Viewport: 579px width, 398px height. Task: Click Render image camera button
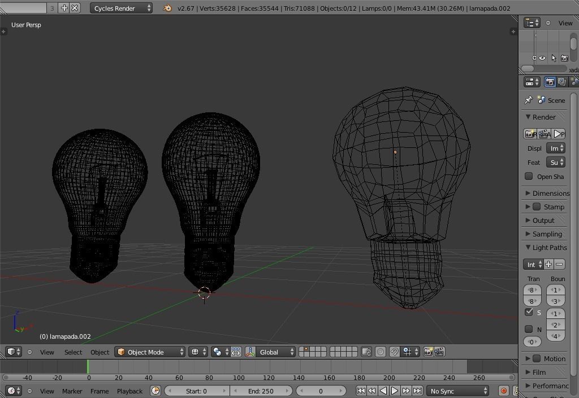pos(530,134)
